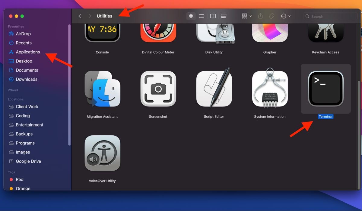The height and width of the screenshot is (211, 362).
Task: Go forward with the right chevron
Action: (x=90, y=16)
